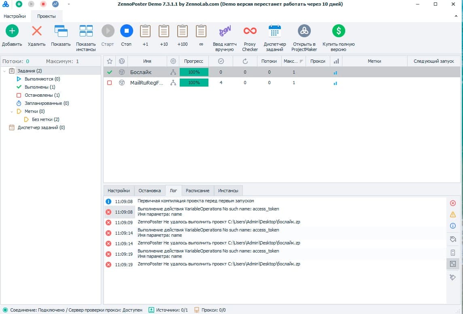463x314 pixels.
Task: Click the red stop icon in title bar
Action: [43, 4]
